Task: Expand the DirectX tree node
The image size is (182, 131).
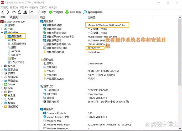Action: [2, 84]
